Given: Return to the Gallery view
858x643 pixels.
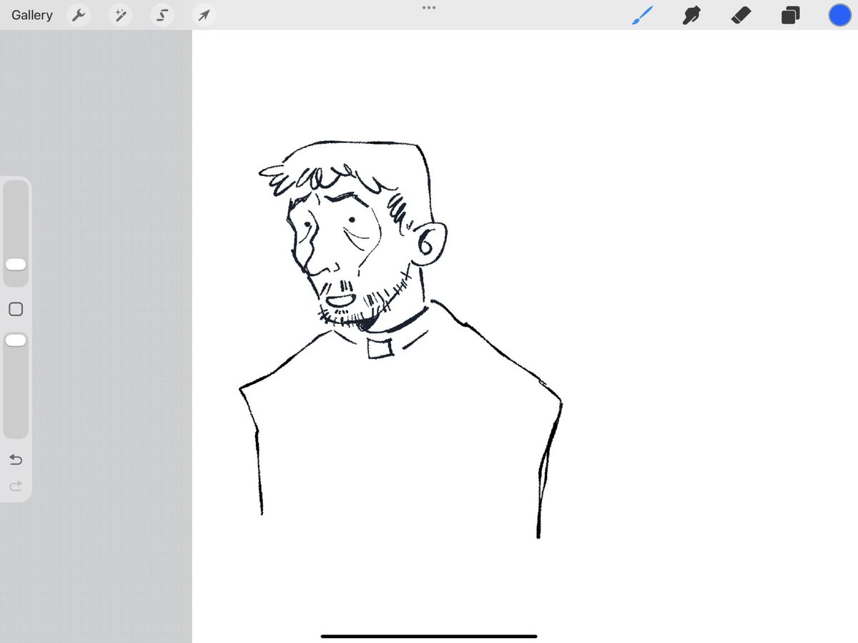Looking at the screenshot, I should pos(32,15).
